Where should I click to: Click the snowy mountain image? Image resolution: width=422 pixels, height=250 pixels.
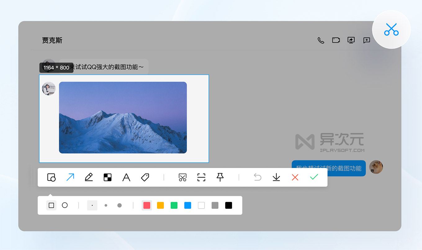123,118
